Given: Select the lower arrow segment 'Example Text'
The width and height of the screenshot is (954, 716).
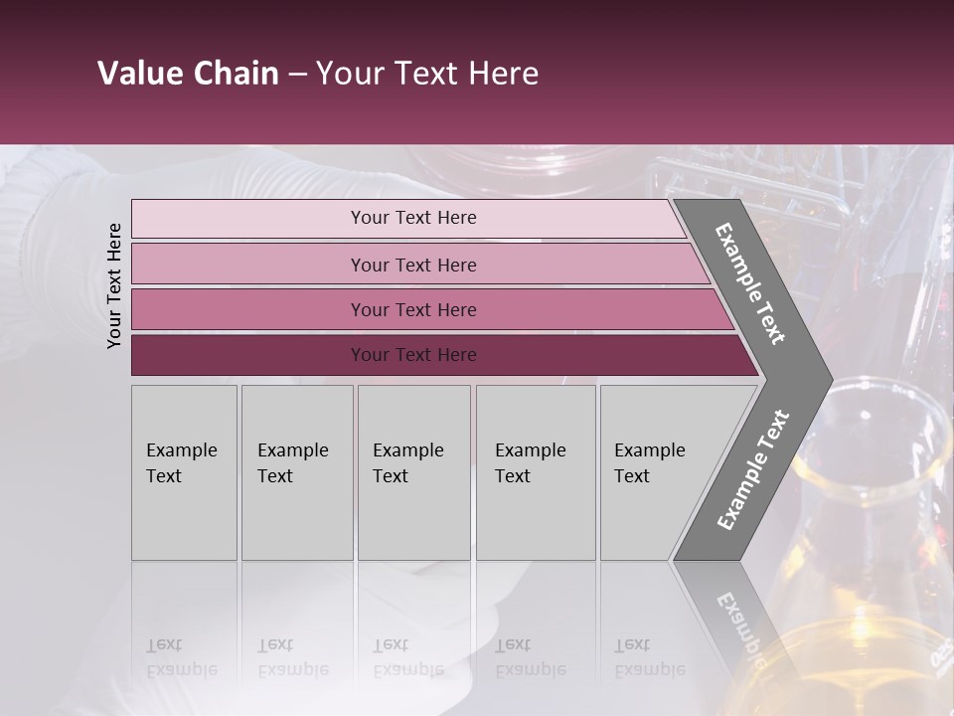Looking at the screenshot, I should [753, 470].
